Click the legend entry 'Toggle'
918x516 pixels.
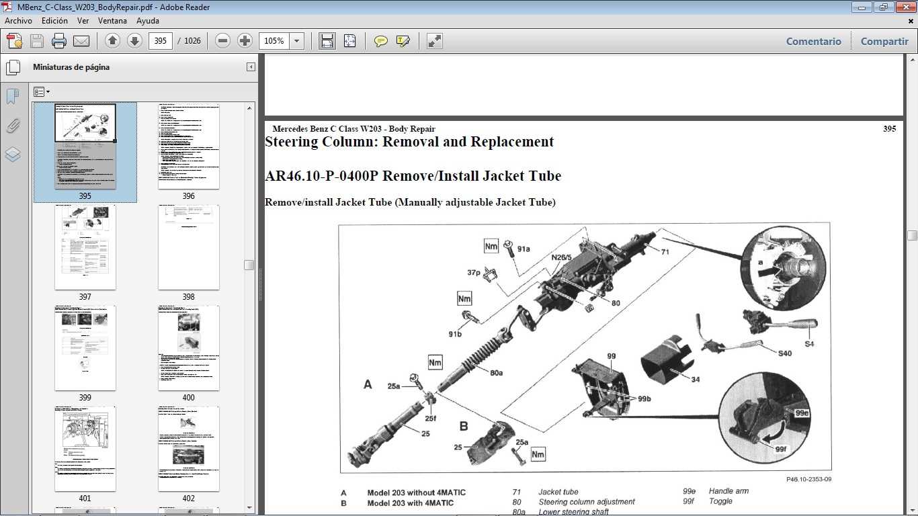coord(721,501)
